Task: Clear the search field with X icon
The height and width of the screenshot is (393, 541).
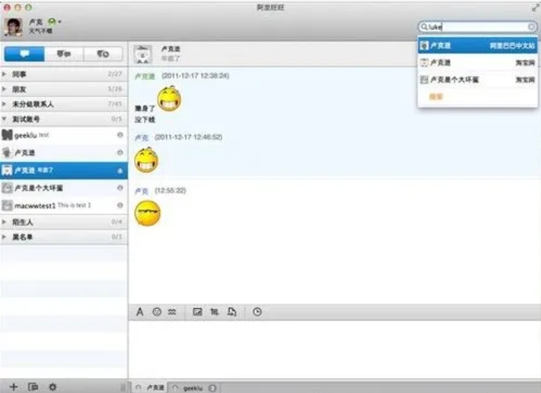Action: click(x=531, y=27)
